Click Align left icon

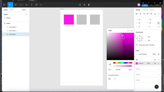tap(137, 14)
